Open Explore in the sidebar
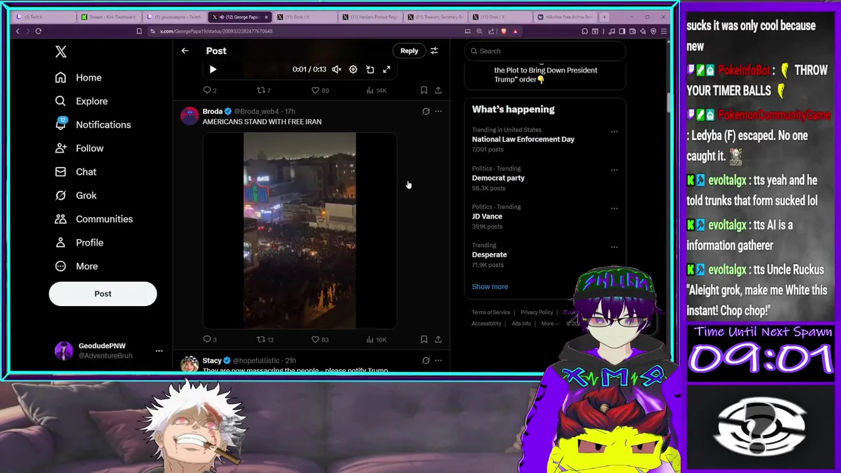 click(81, 101)
